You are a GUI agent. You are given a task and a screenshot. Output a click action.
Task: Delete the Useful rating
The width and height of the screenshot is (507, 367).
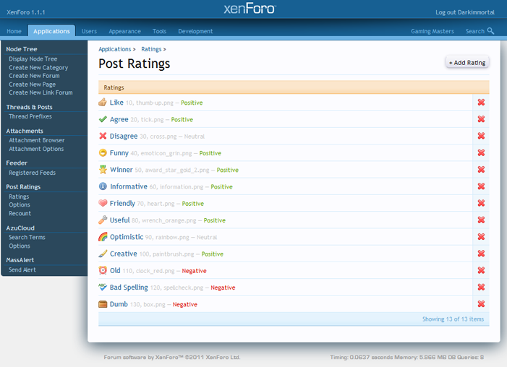click(481, 220)
